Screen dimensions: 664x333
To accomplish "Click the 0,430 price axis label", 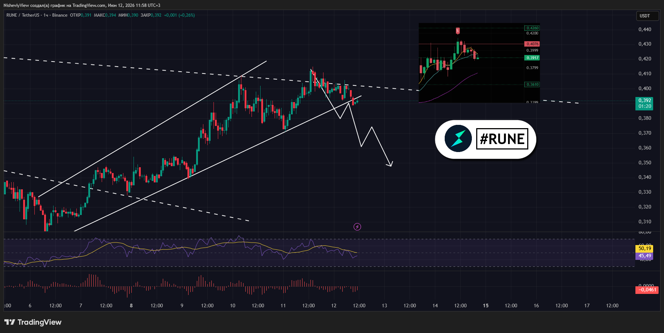I will point(645,44).
